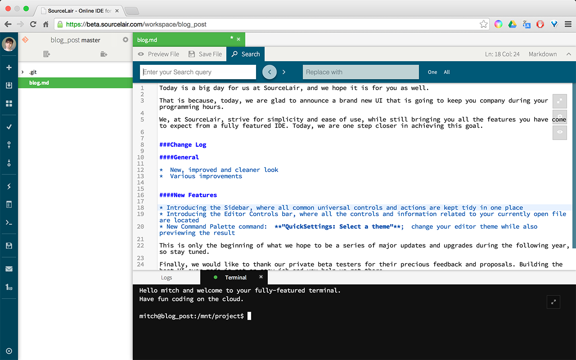Switch to the Logs tab
Screen dimensions: 576x360
click(166, 278)
